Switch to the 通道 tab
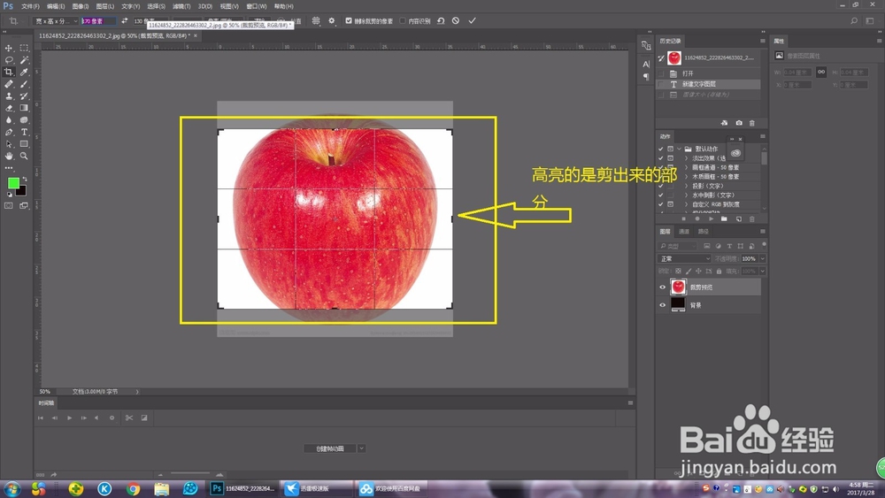Viewport: 885px width, 498px height. 684,231
